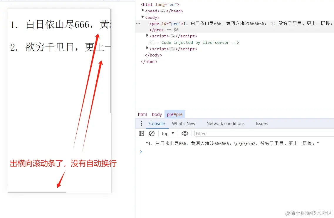The image size is (334, 218).
Task: Select the closing </html> tag line
Action: click(149, 62)
